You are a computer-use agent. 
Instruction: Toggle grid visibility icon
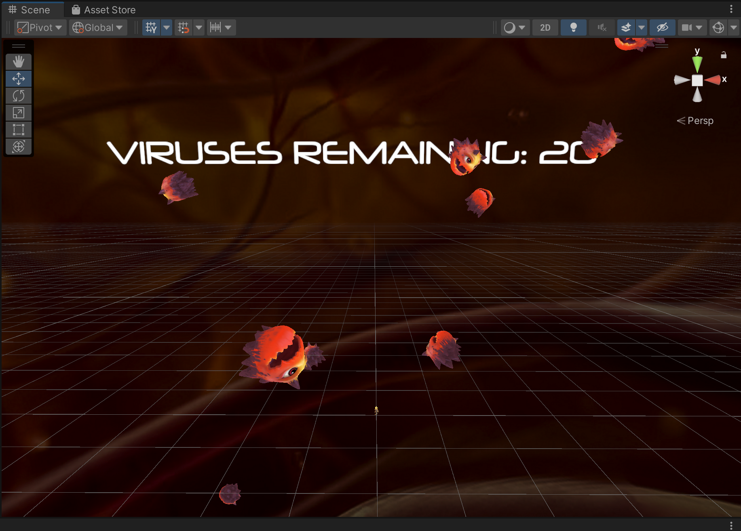pyautogui.click(x=151, y=27)
